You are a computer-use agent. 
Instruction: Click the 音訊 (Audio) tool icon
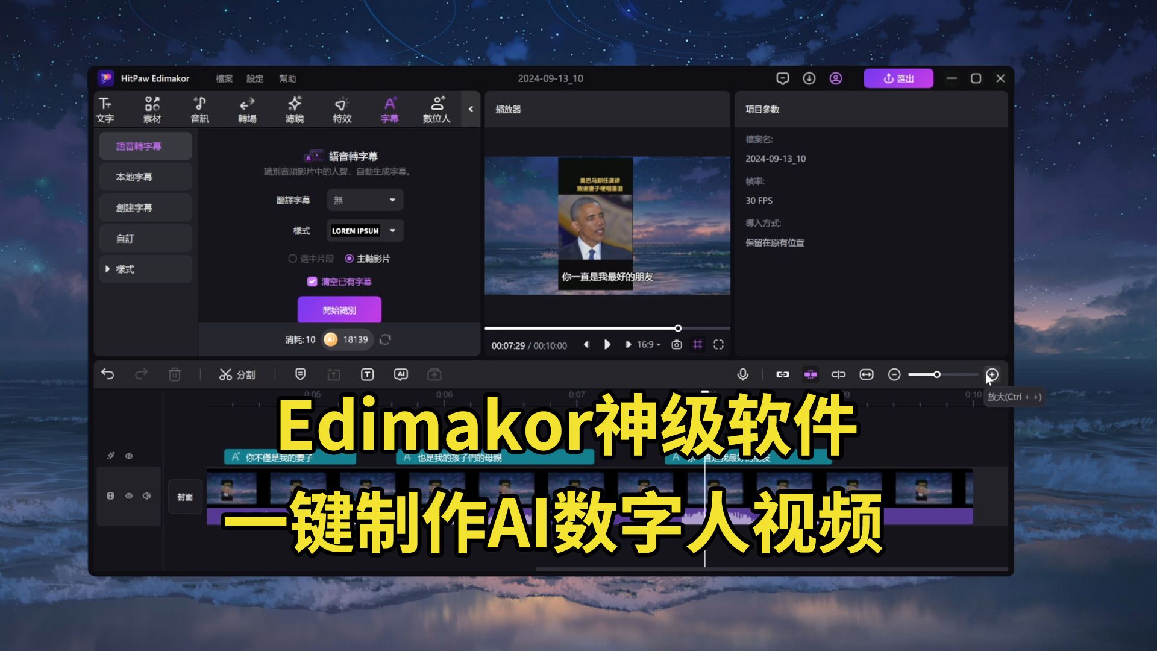click(x=199, y=109)
